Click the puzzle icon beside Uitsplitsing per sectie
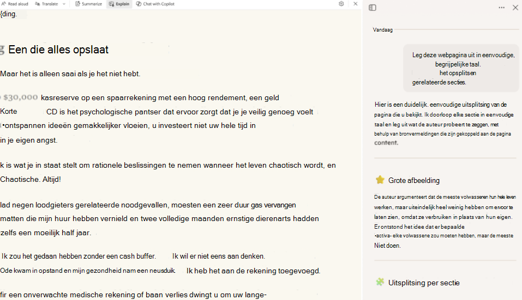This screenshot has width=522, height=300. pyautogui.click(x=380, y=282)
